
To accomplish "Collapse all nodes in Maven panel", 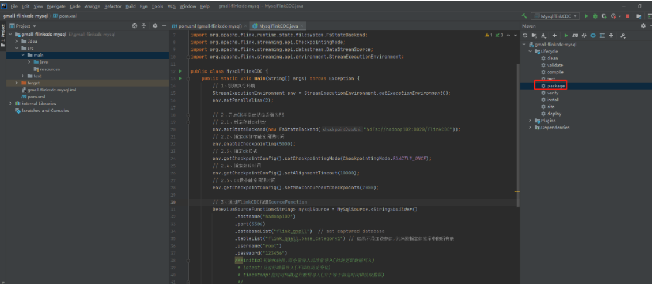I will point(611,36).
